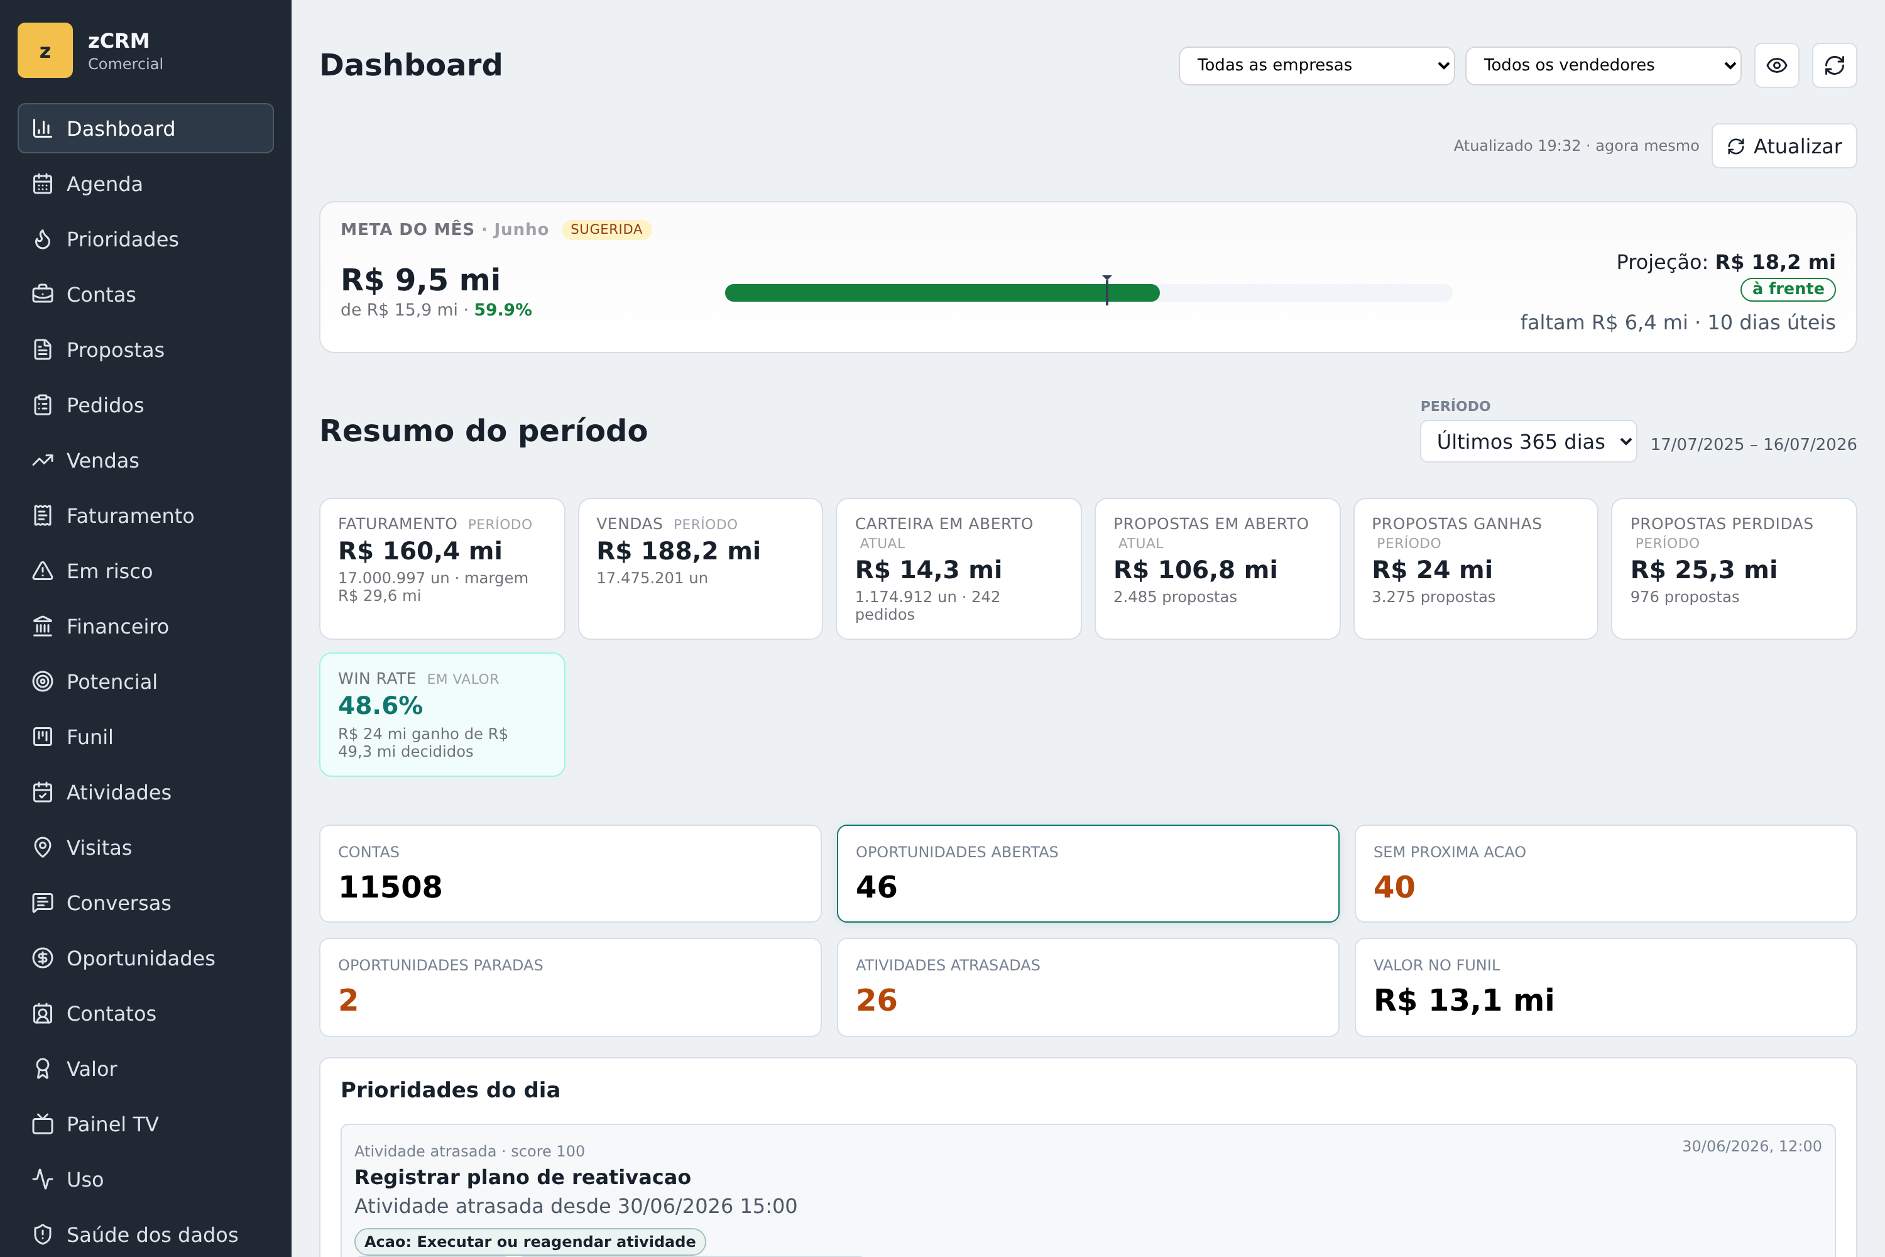Image resolution: width=1885 pixels, height=1257 pixels.
Task: Open Registrar plano de reativacao priority
Action: click(x=523, y=1177)
